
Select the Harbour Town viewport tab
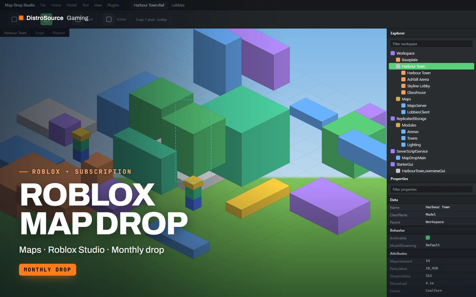pyautogui.click(x=15, y=33)
